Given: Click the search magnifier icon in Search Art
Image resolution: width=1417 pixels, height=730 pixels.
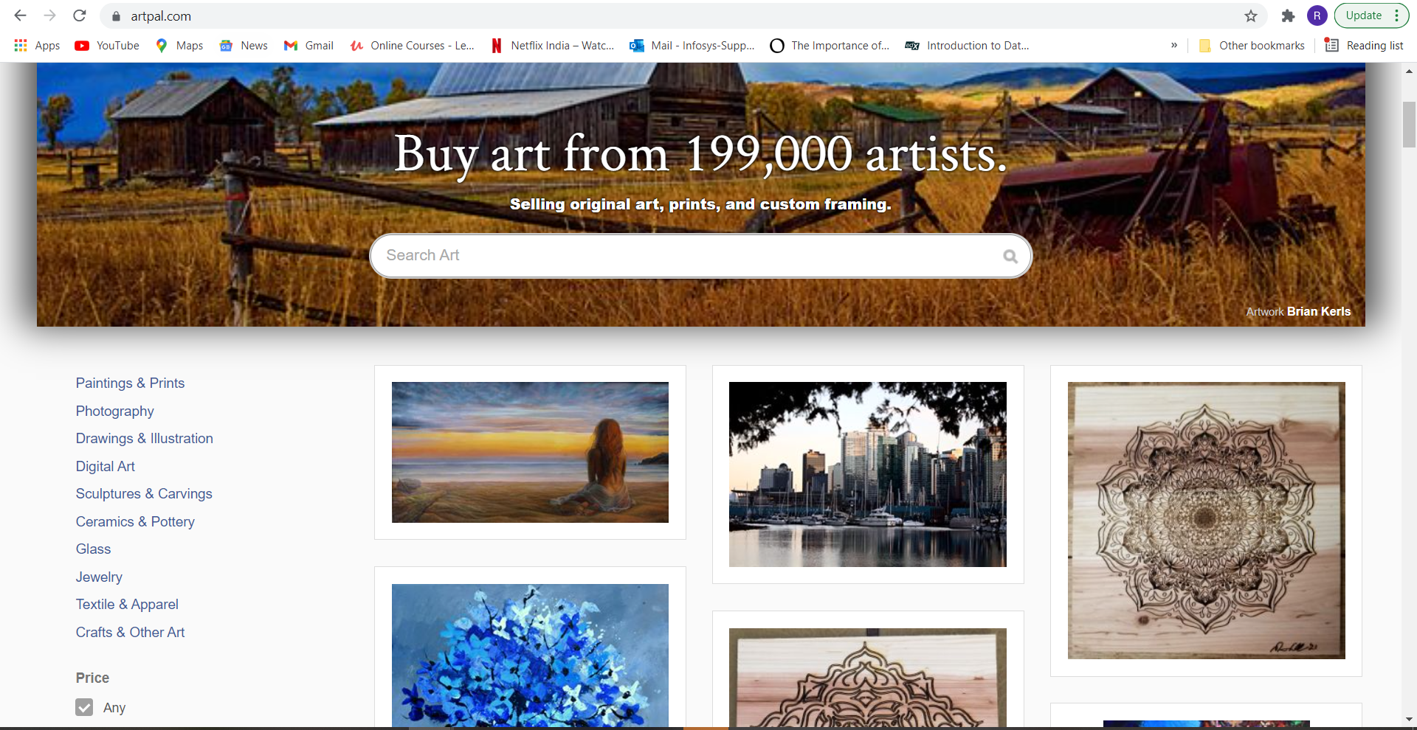Looking at the screenshot, I should point(1010,256).
